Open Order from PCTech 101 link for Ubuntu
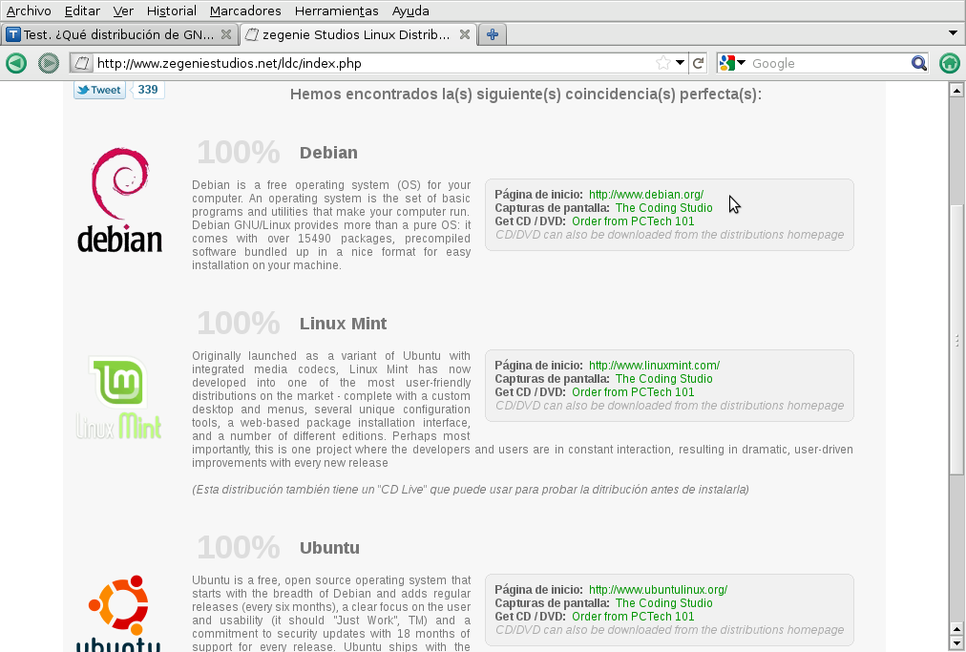The height and width of the screenshot is (652, 966). pos(633,617)
